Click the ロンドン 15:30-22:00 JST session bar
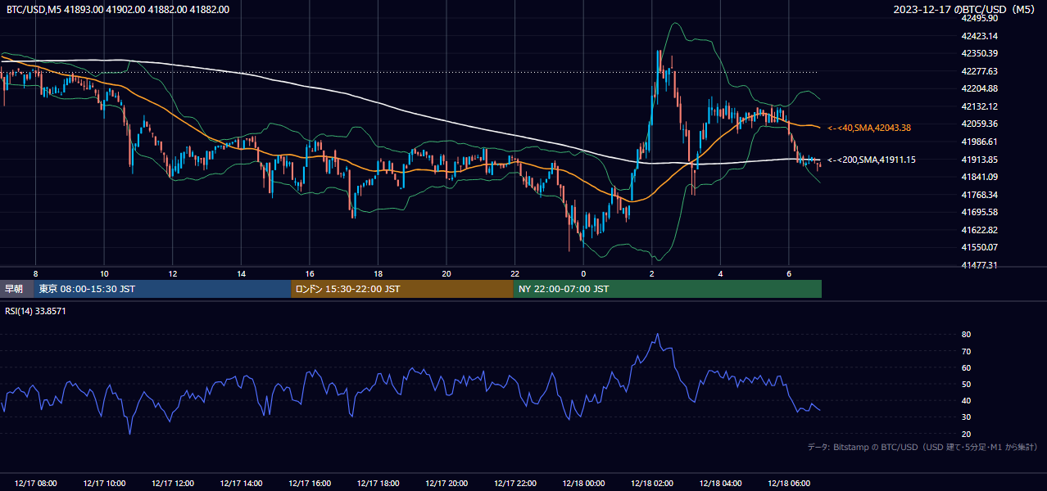This screenshot has width=1047, height=491. [x=402, y=289]
